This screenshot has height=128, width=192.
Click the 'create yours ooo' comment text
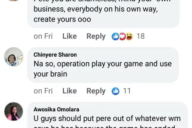pyautogui.click(x=62, y=19)
